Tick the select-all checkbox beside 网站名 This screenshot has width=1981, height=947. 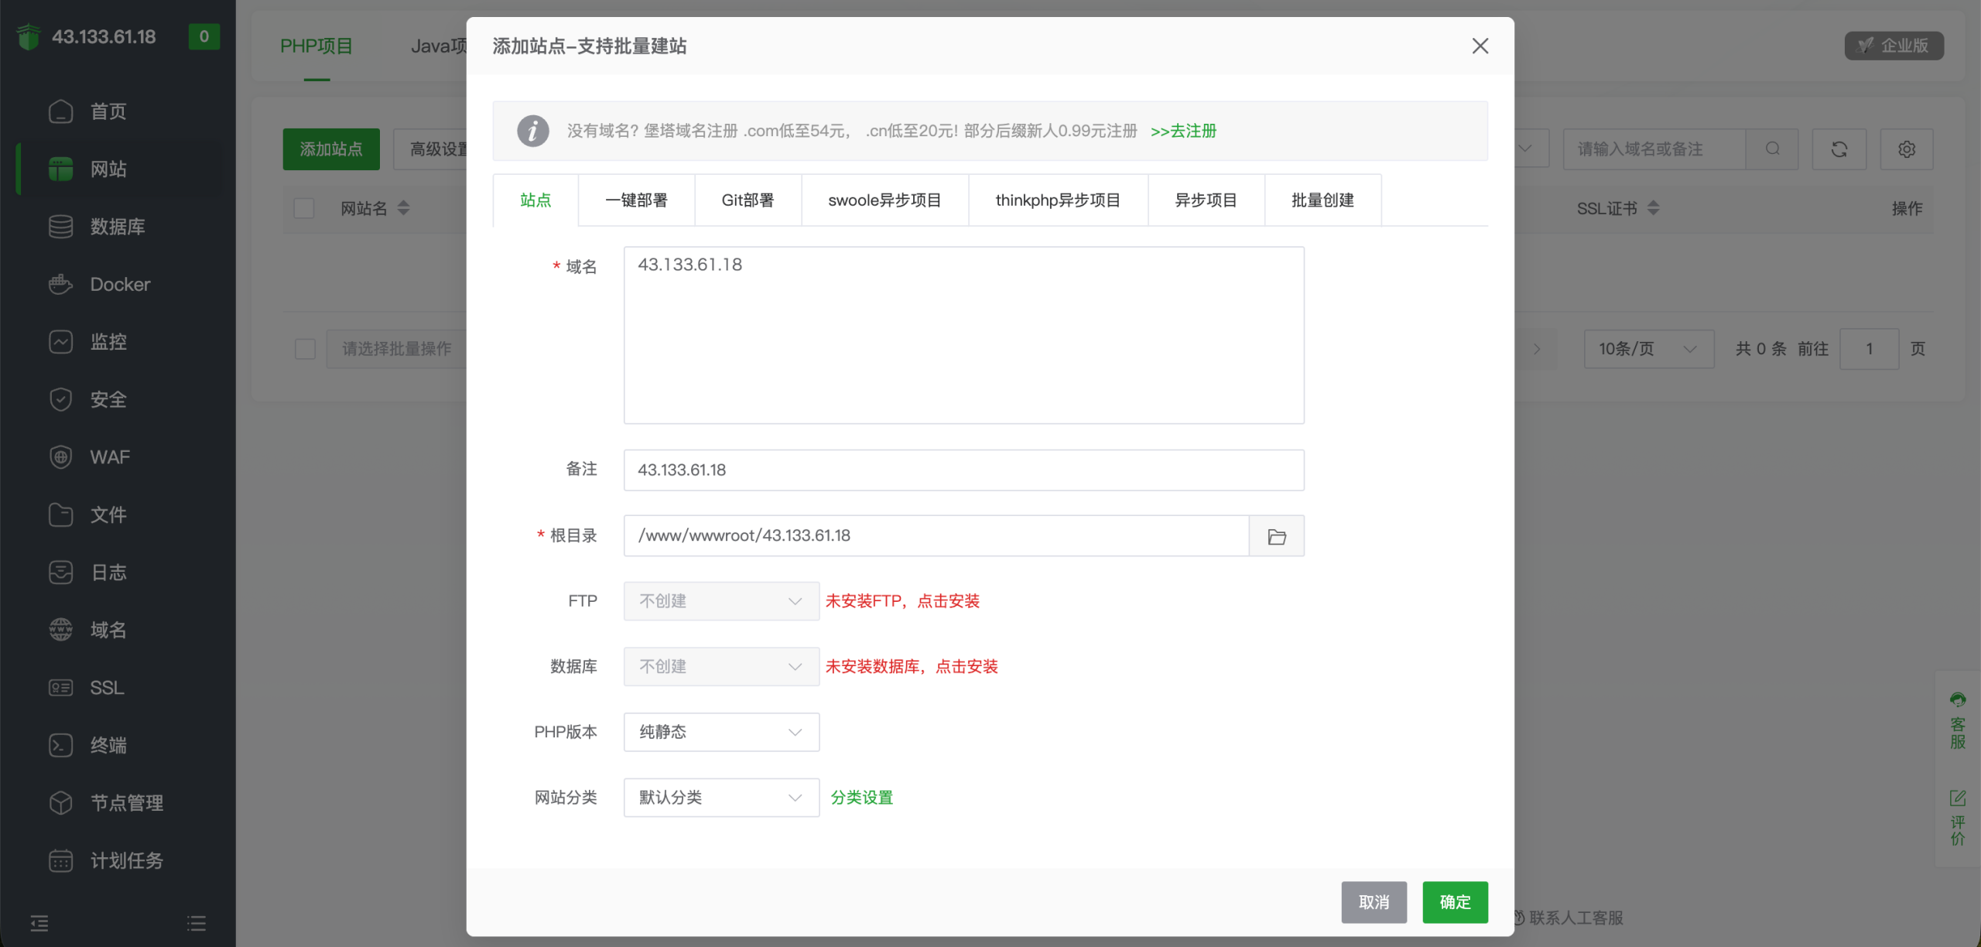[x=304, y=208]
